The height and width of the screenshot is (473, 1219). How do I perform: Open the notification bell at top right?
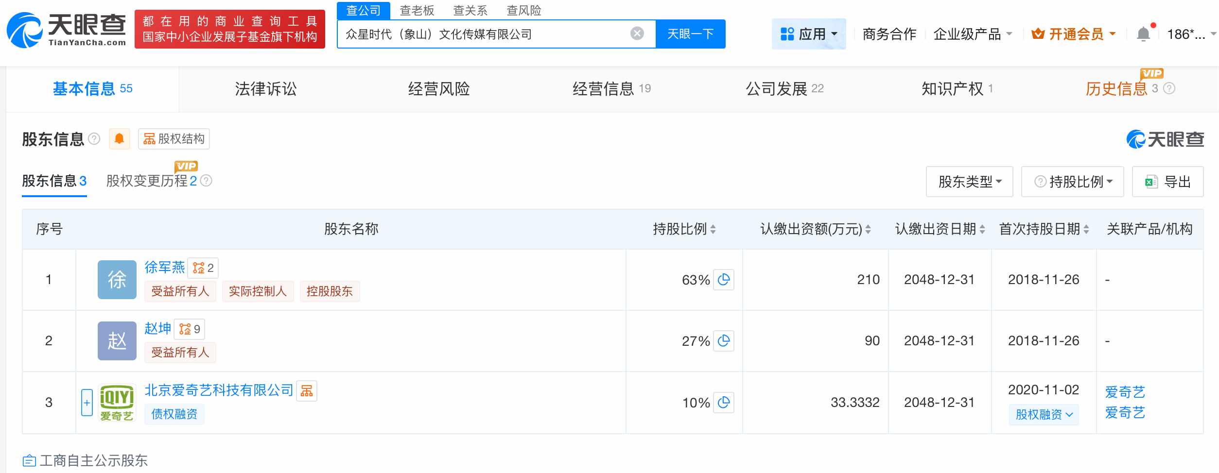tap(1143, 33)
